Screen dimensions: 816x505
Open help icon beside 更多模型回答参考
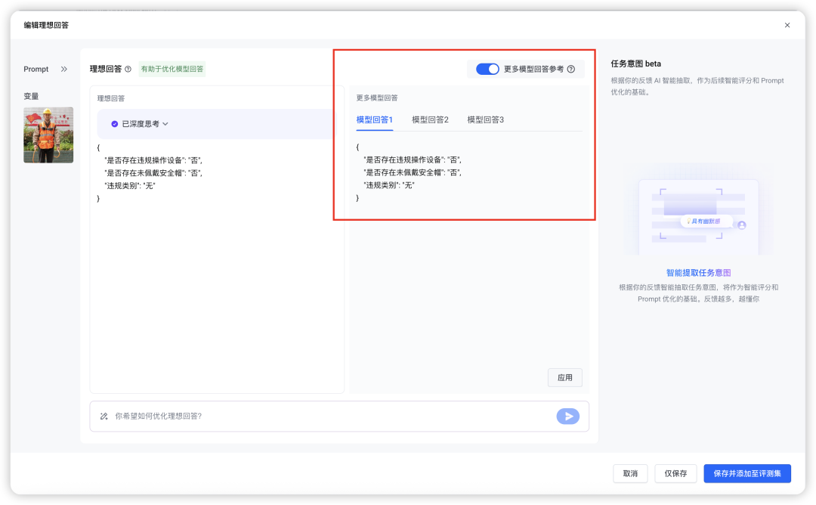point(571,69)
